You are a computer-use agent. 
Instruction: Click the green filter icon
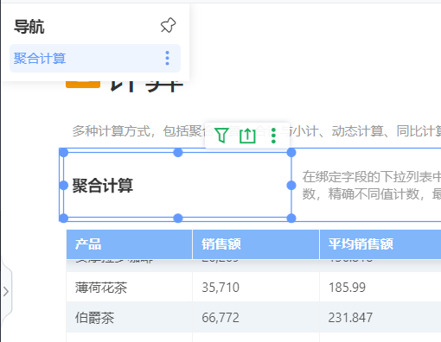coord(222,135)
